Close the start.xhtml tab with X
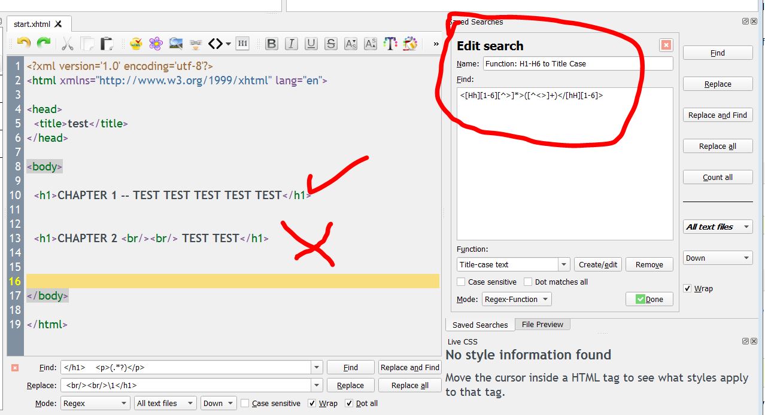 click(x=58, y=24)
